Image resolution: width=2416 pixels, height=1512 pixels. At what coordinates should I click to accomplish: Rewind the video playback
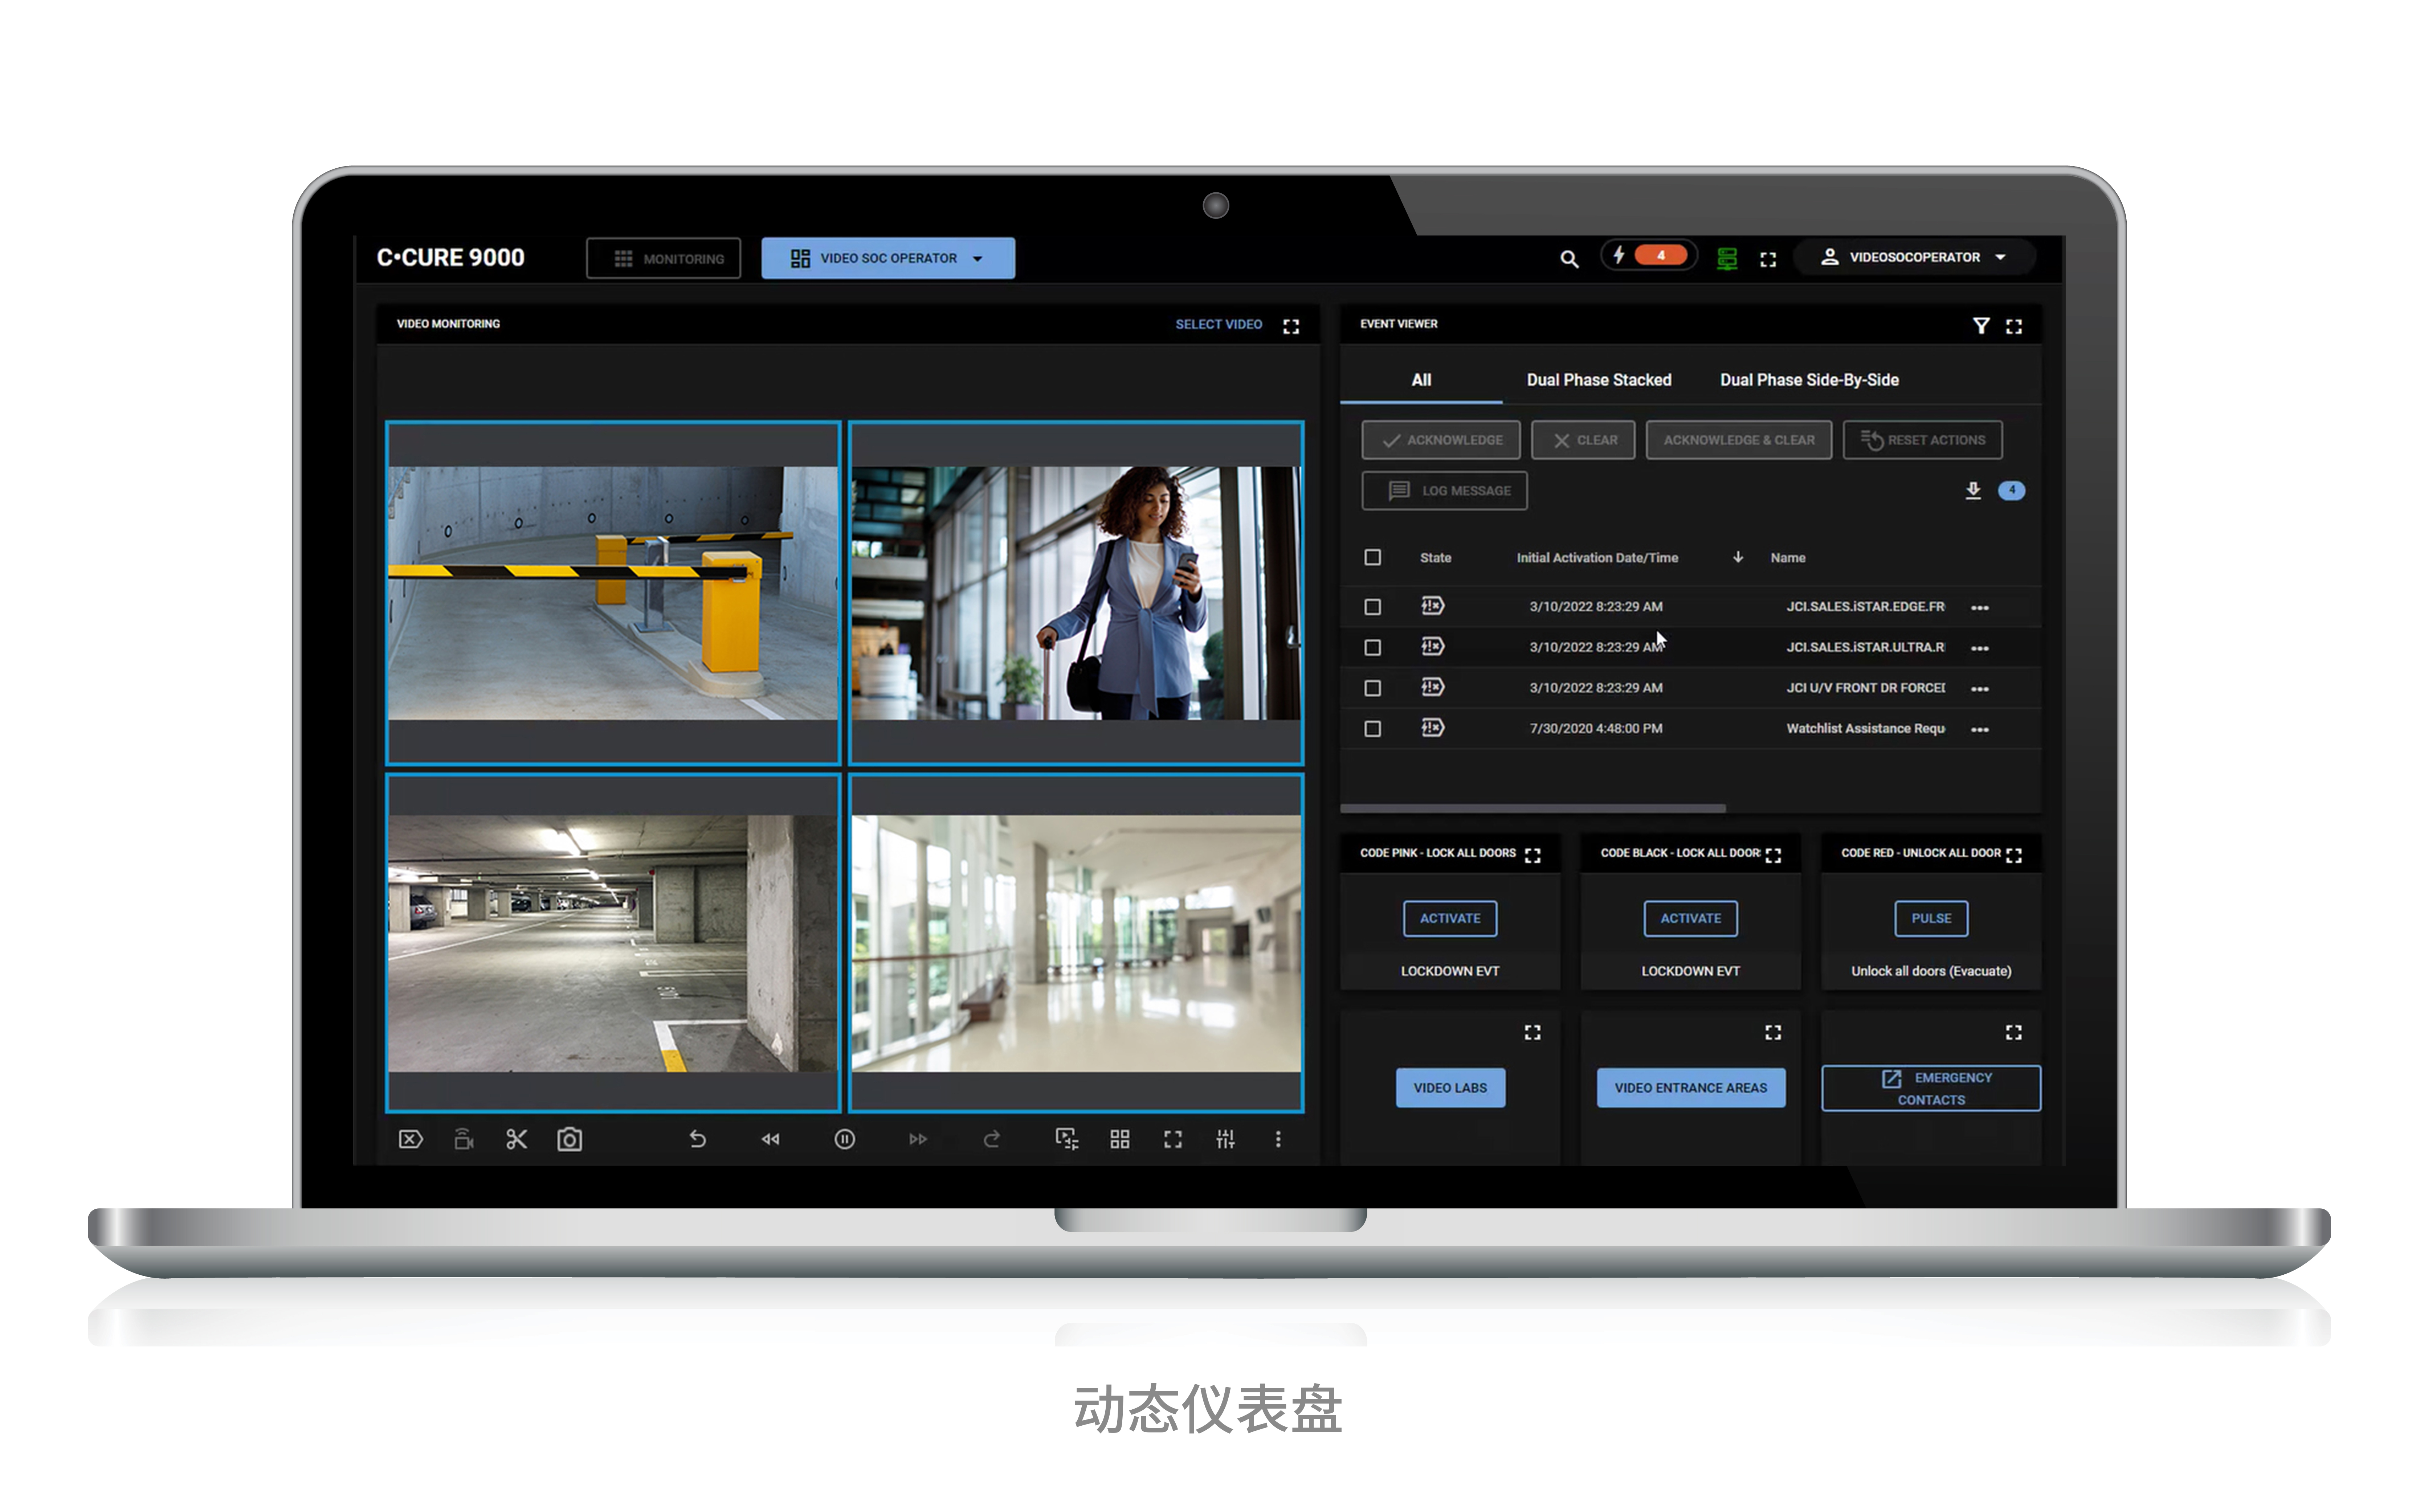(x=770, y=1139)
